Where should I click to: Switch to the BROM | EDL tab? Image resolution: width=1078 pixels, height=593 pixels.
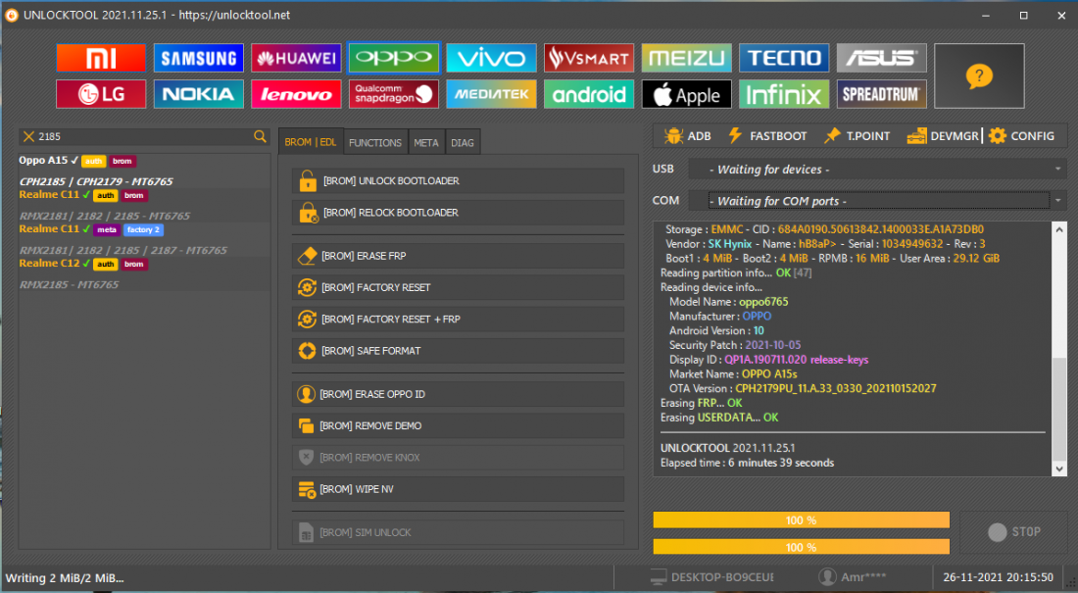pos(311,142)
